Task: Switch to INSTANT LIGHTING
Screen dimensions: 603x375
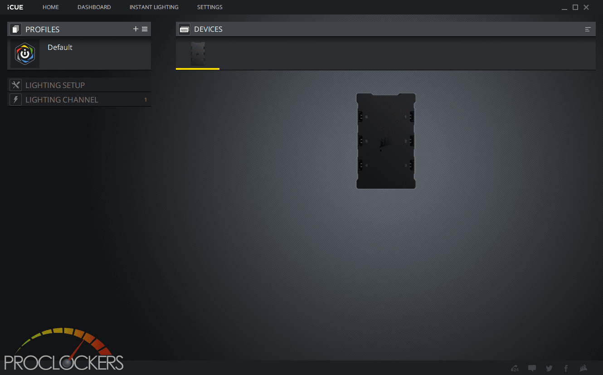Action: [x=154, y=7]
